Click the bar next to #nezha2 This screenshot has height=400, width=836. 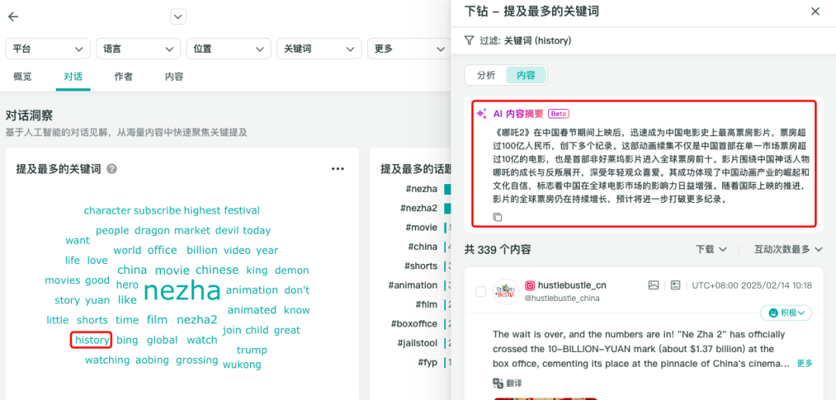click(447, 208)
